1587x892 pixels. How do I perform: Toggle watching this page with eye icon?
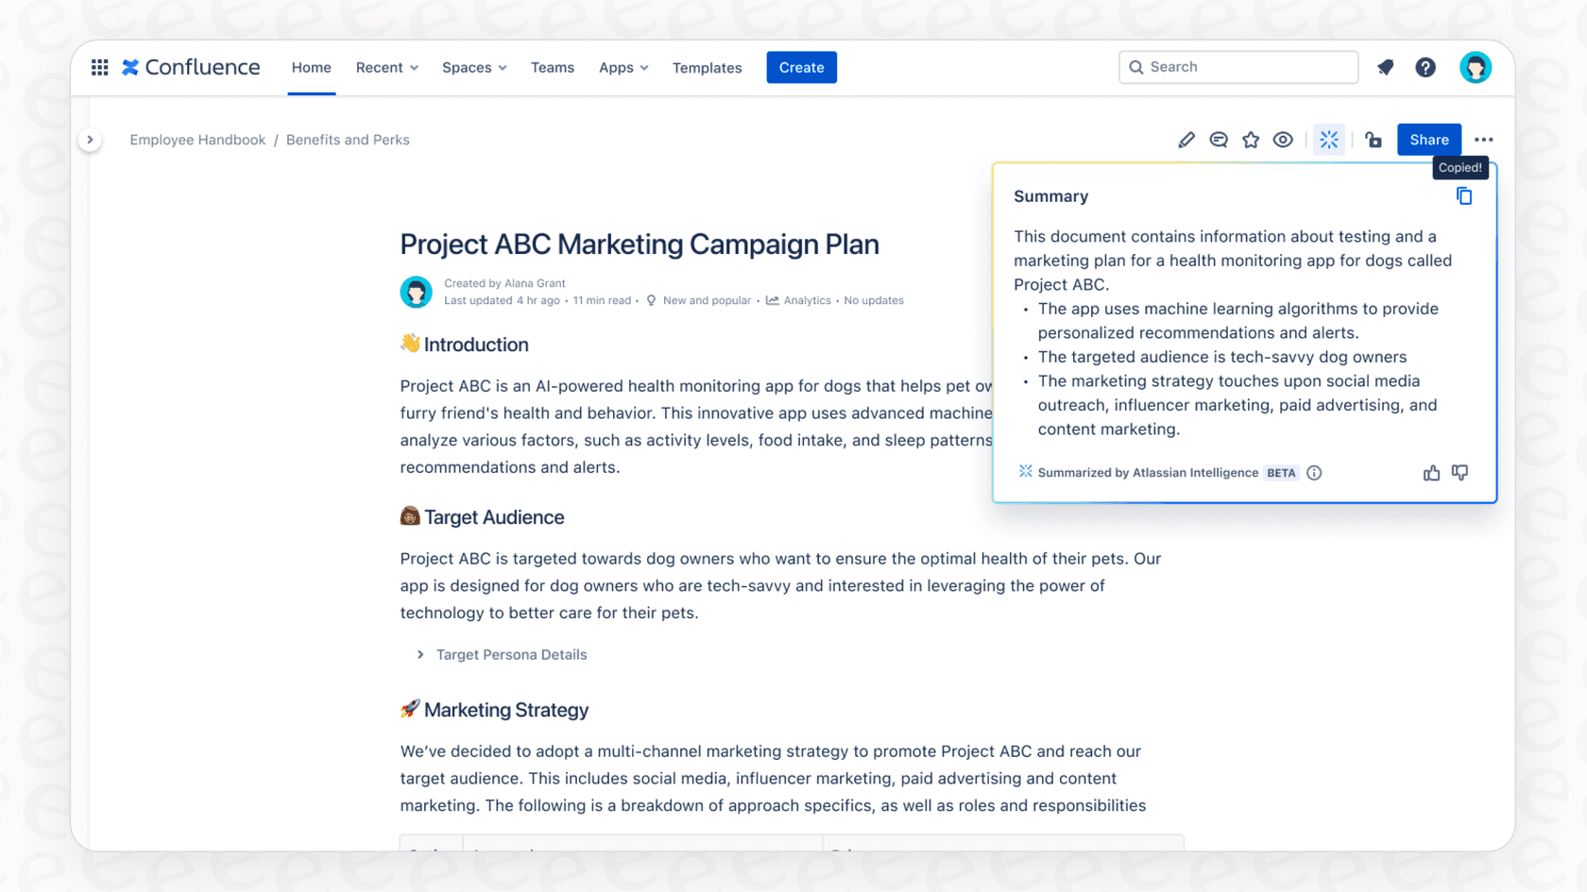(x=1283, y=140)
